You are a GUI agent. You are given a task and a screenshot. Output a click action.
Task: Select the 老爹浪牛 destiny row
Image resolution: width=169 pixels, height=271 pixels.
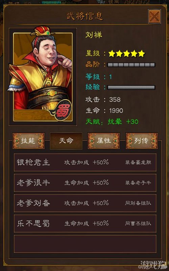85,183
